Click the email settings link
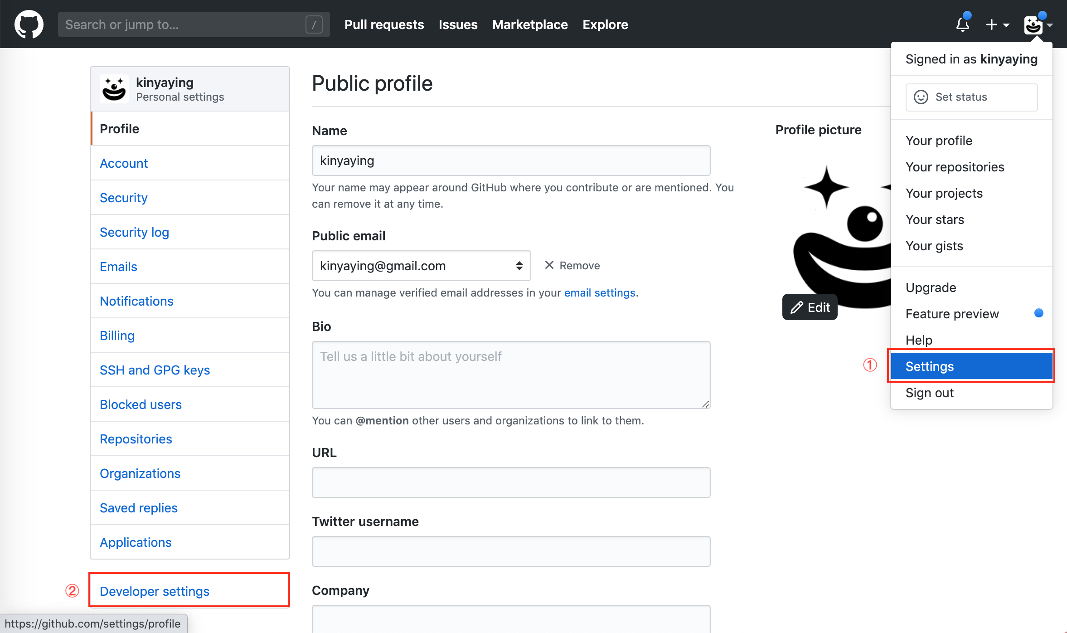This screenshot has height=633, width=1067. 599,293
